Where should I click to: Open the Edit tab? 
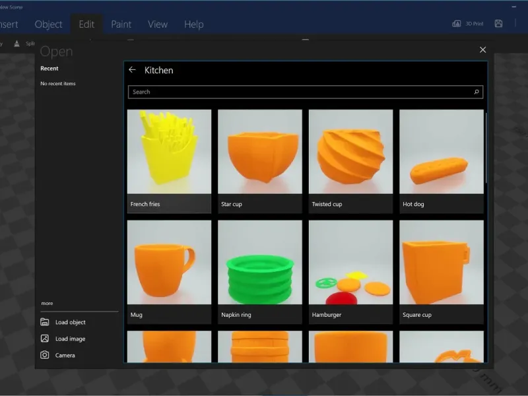pyautogui.click(x=86, y=24)
